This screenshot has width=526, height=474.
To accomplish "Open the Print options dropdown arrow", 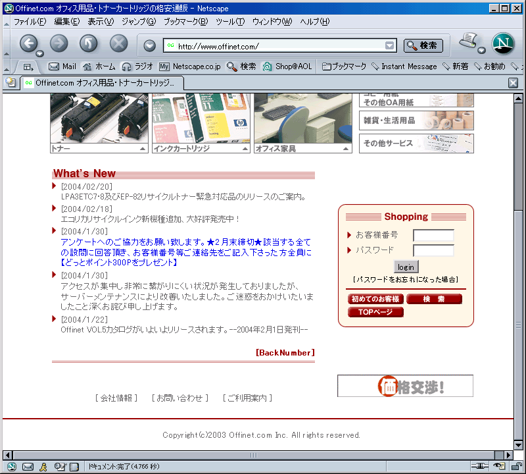I will 481,51.
